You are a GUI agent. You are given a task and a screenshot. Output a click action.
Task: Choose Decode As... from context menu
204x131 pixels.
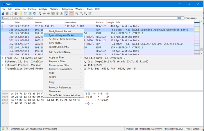[63, 91]
